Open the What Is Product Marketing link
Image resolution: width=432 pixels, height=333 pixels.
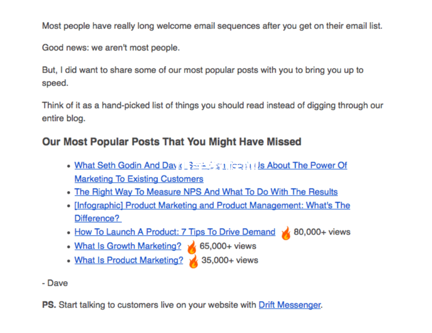[x=129, y=260]
